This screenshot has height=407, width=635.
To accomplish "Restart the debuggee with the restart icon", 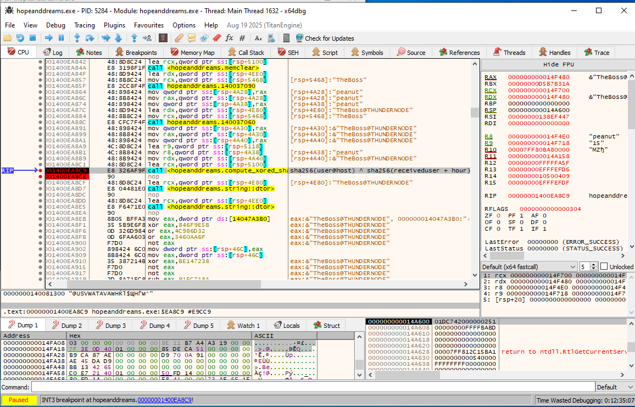I will (x=20, y=38).
